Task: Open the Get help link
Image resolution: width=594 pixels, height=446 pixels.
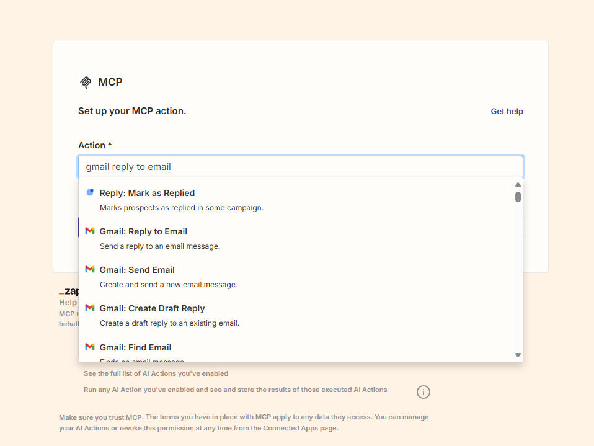Action: [507, 112]
